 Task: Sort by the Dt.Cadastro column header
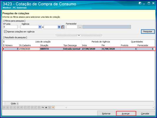[x=29, y=45]
